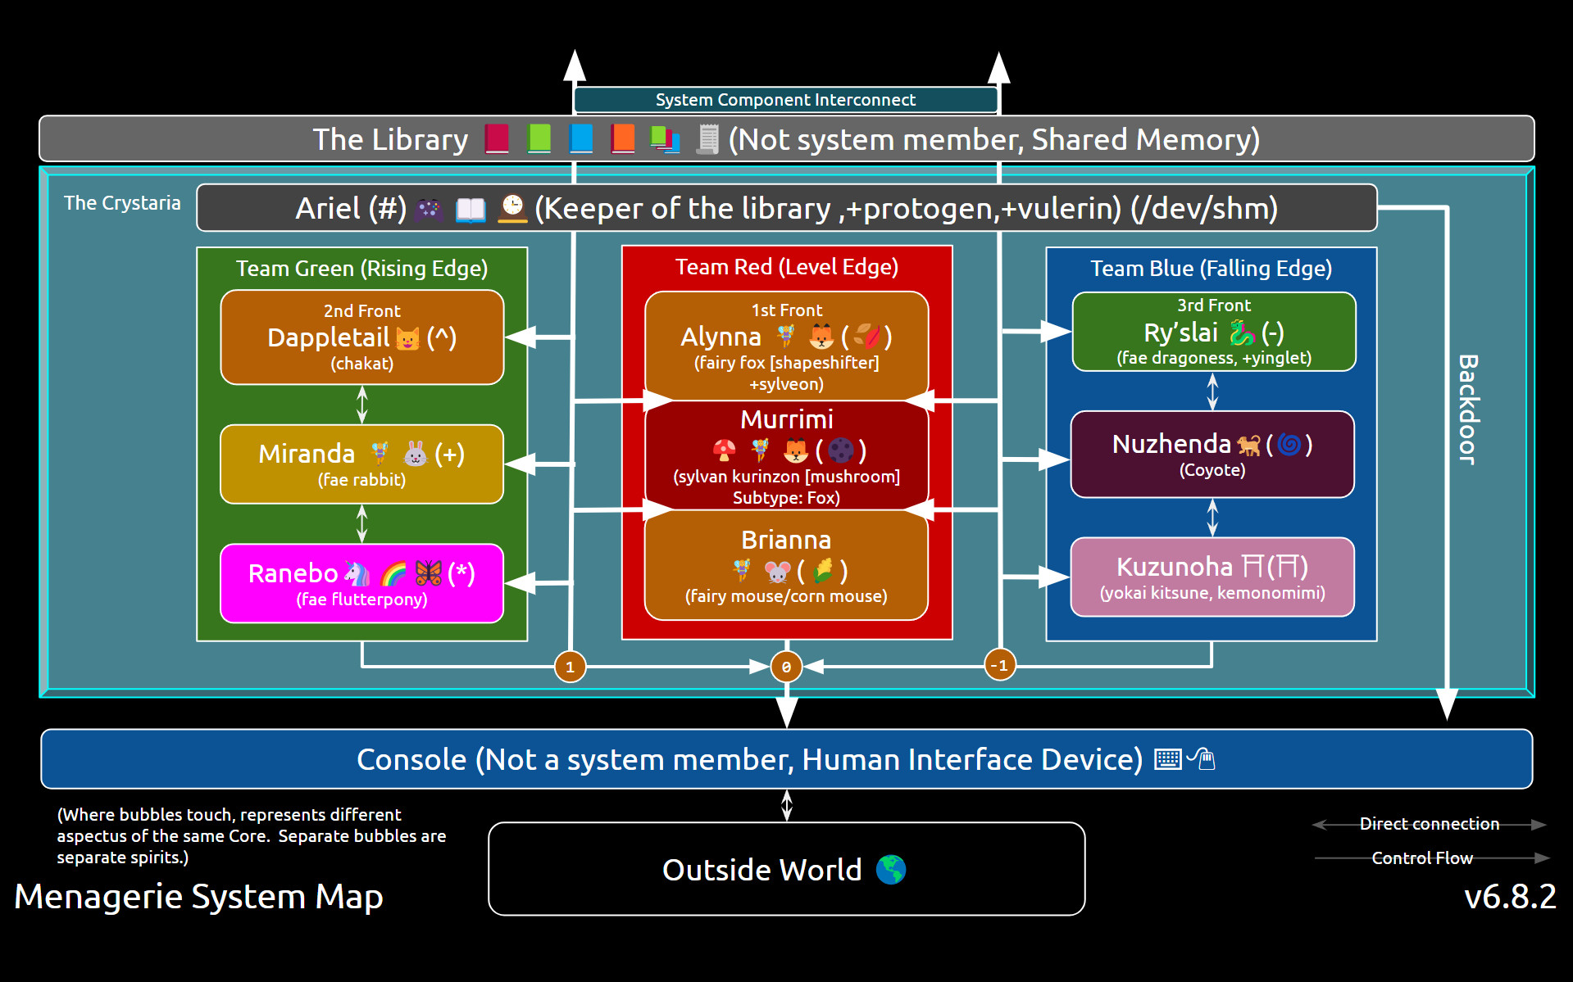
Task: Click the stacked books icon in The Library
Action: 665,139
